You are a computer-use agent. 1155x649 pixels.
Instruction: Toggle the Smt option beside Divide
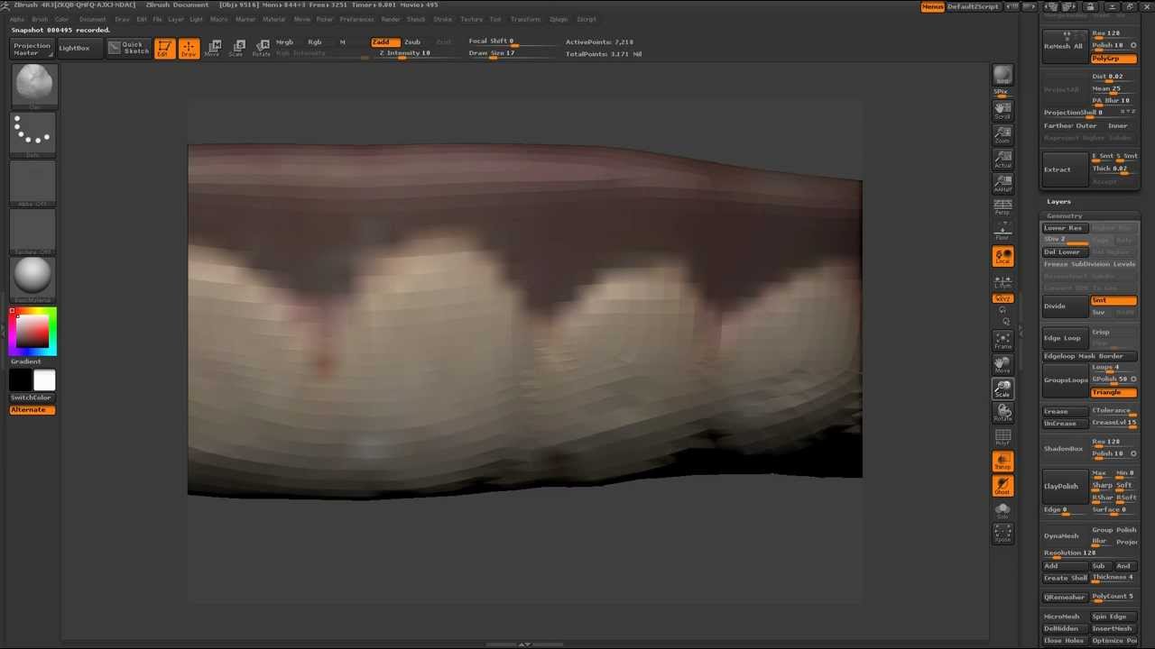tap(1113, 301)
